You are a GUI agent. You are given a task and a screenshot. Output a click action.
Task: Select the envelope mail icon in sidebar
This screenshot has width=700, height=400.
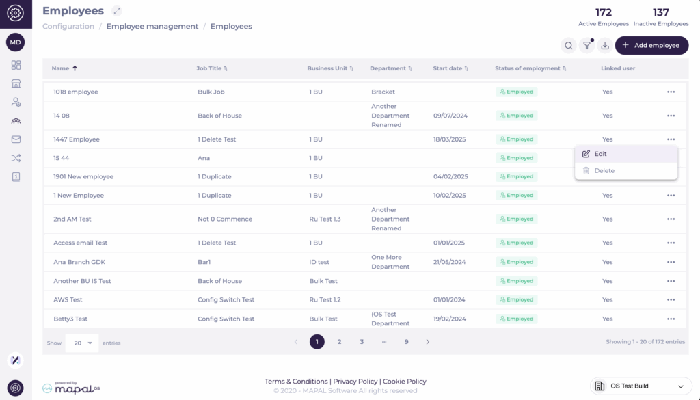pyautogui.click(x=16, y=139)
